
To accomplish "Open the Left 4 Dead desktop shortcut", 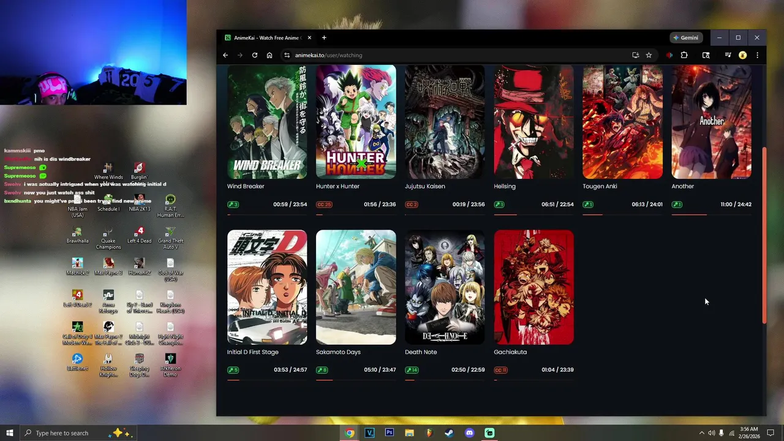I will click(139, 235).
